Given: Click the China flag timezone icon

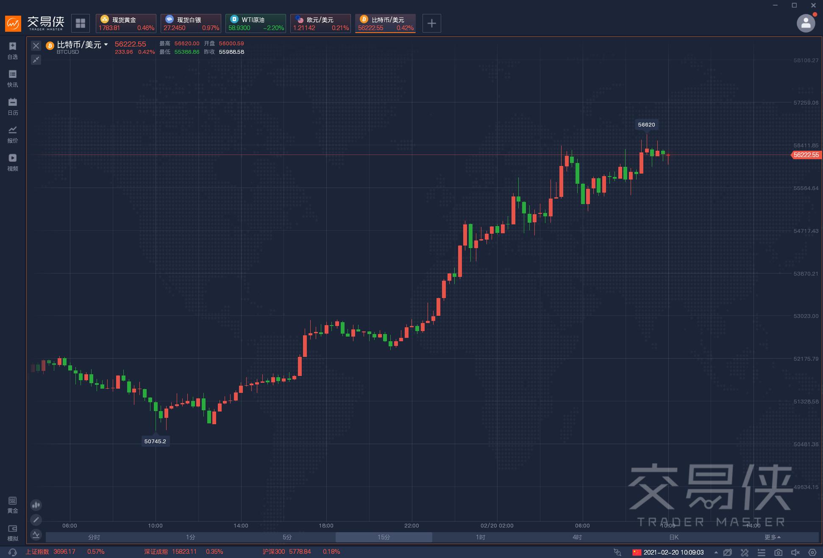Looking at the screenshot, I should (637, 552).
